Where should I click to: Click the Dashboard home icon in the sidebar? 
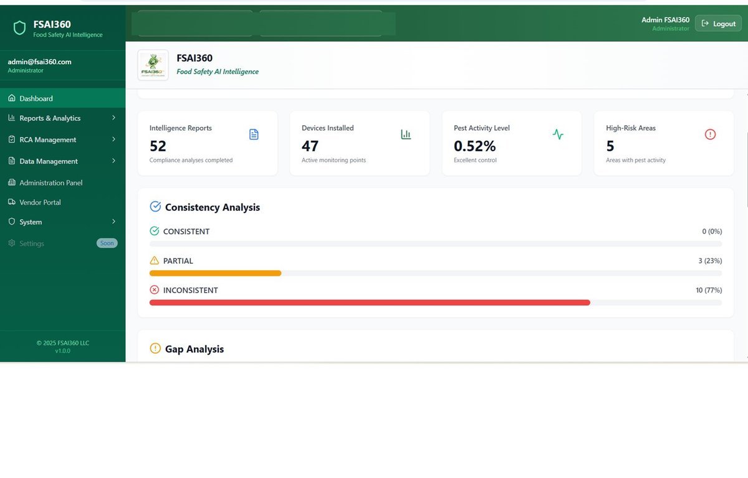(11, 98)
